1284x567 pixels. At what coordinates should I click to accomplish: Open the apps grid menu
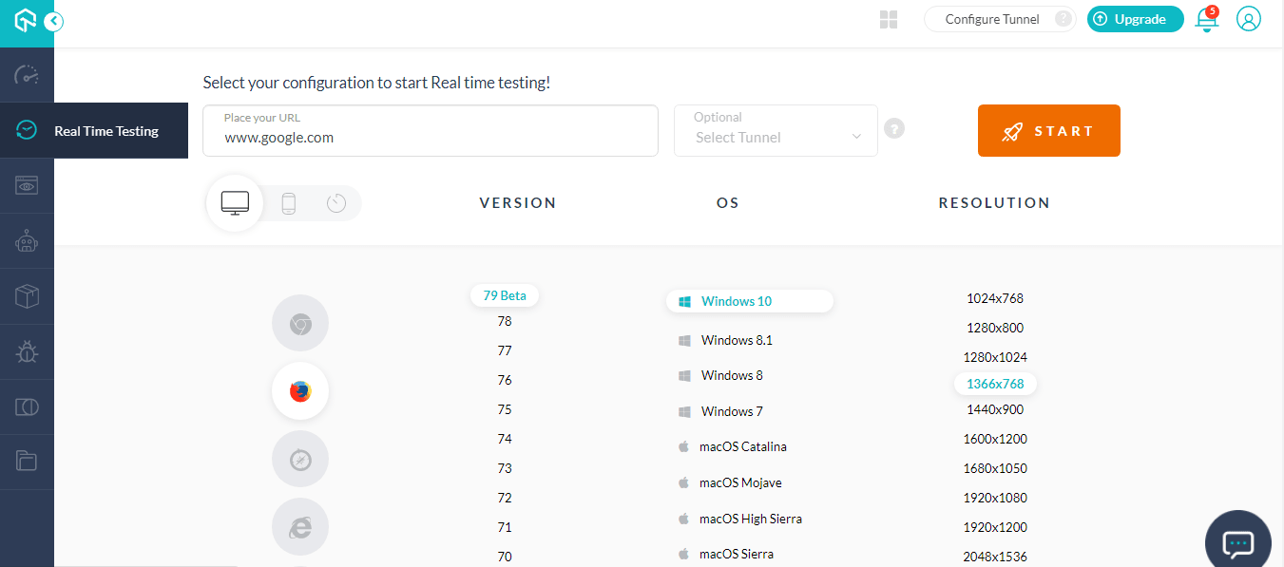pyautogui.click(x=888, y=19)
